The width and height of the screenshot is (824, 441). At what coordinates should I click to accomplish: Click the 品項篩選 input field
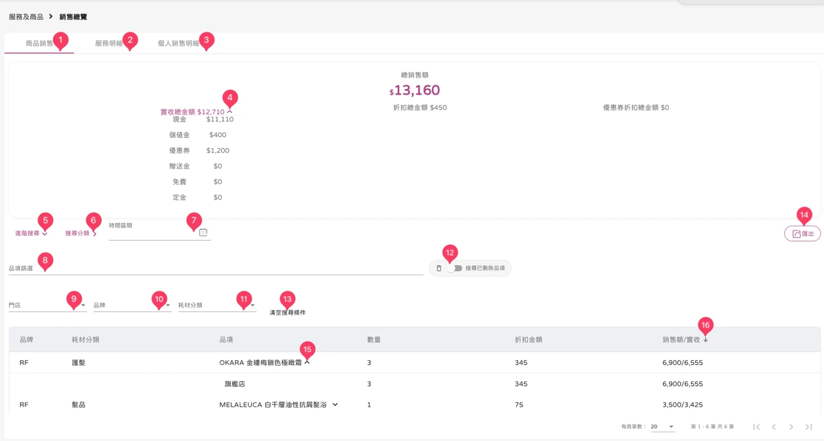[x=216, y=268]
